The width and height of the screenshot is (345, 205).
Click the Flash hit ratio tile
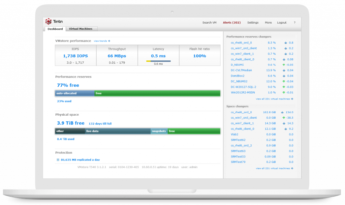pos(200,55)
